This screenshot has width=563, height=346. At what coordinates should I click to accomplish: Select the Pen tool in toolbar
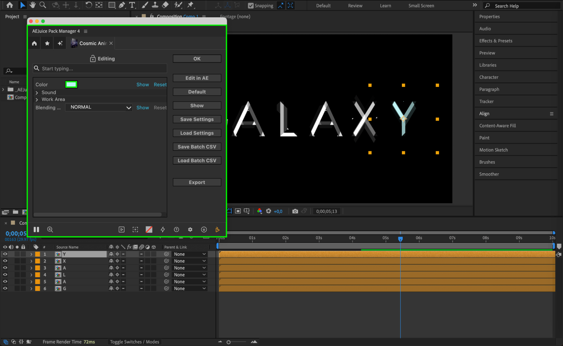point(122,5)
